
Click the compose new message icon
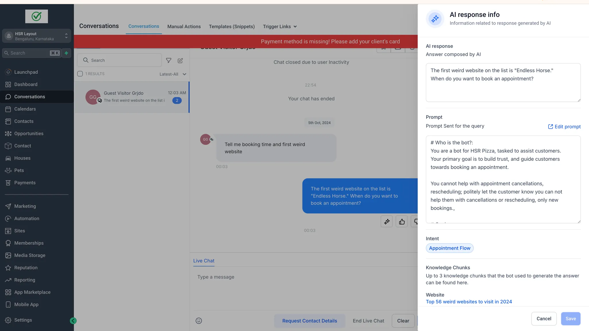click(180, 60)
